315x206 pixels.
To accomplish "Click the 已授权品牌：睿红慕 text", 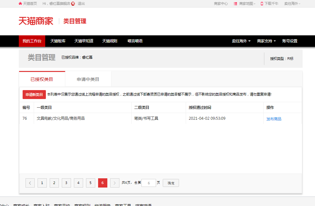I will [x=77, y=57].
